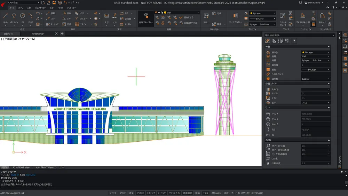Viewport: 348px width, 196px height.
Task: Toggle スナップ snap in status bar
Action: 113,193
